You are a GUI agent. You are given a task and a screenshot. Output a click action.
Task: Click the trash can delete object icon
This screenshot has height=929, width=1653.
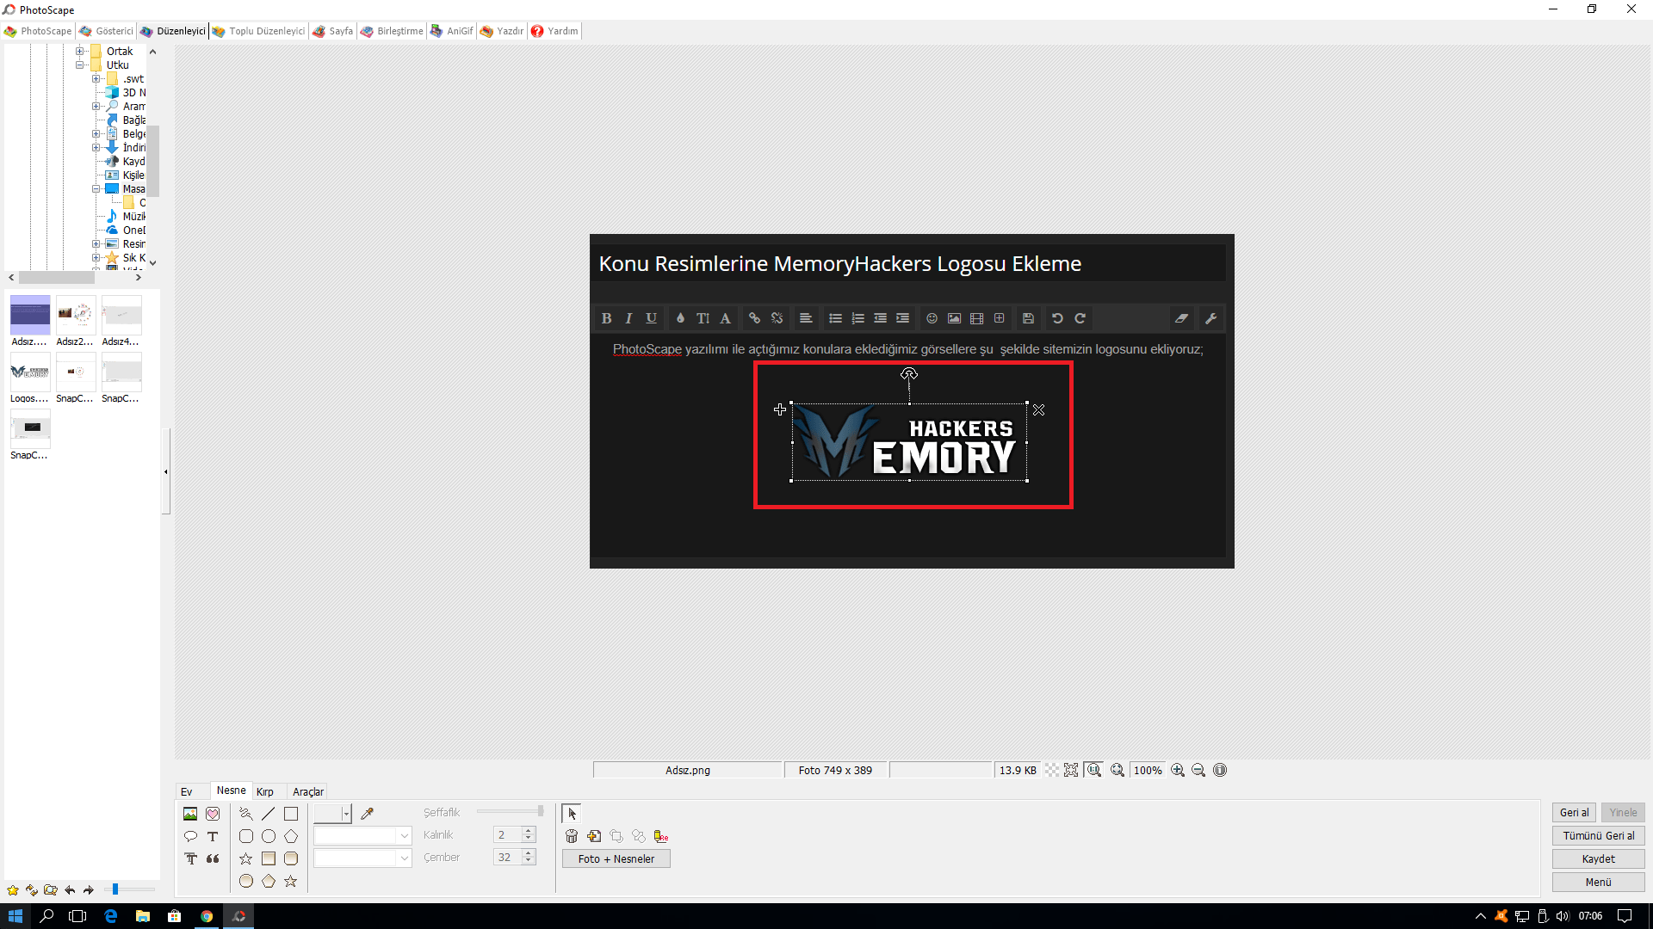(x=572, y=836)
